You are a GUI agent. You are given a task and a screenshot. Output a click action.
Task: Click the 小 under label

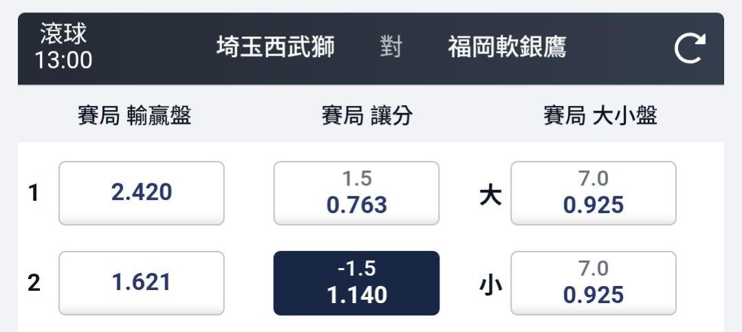490,285
